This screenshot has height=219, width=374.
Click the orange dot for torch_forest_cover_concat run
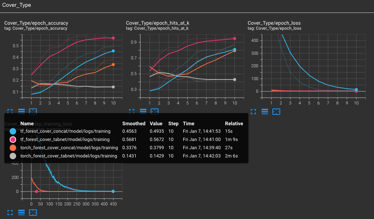(x=13, y=147)
